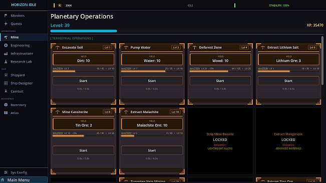This screenshot has width=326, height=183.
Task: Click the Quests plus icon
Action: click(6, 23)
